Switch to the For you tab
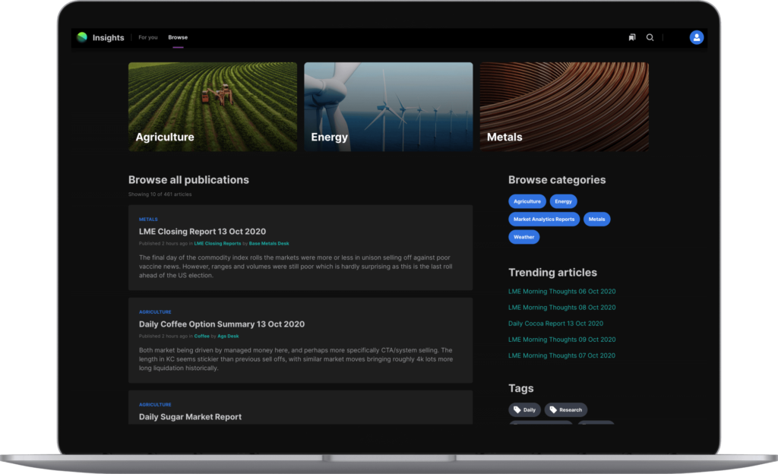The image size is (778, 474). (148, 37)
